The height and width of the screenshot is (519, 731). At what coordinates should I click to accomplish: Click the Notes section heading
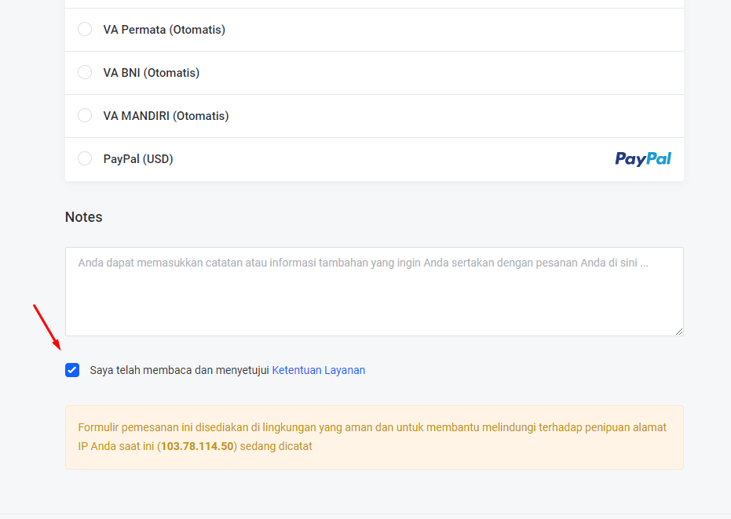(x=84, y=217)
